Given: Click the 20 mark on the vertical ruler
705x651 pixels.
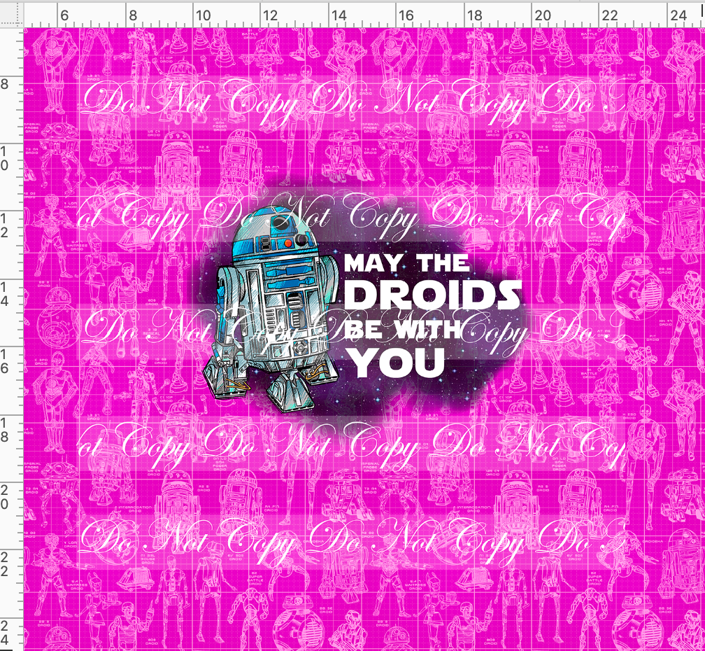Looking at the screenshot, I should [4, 497].
